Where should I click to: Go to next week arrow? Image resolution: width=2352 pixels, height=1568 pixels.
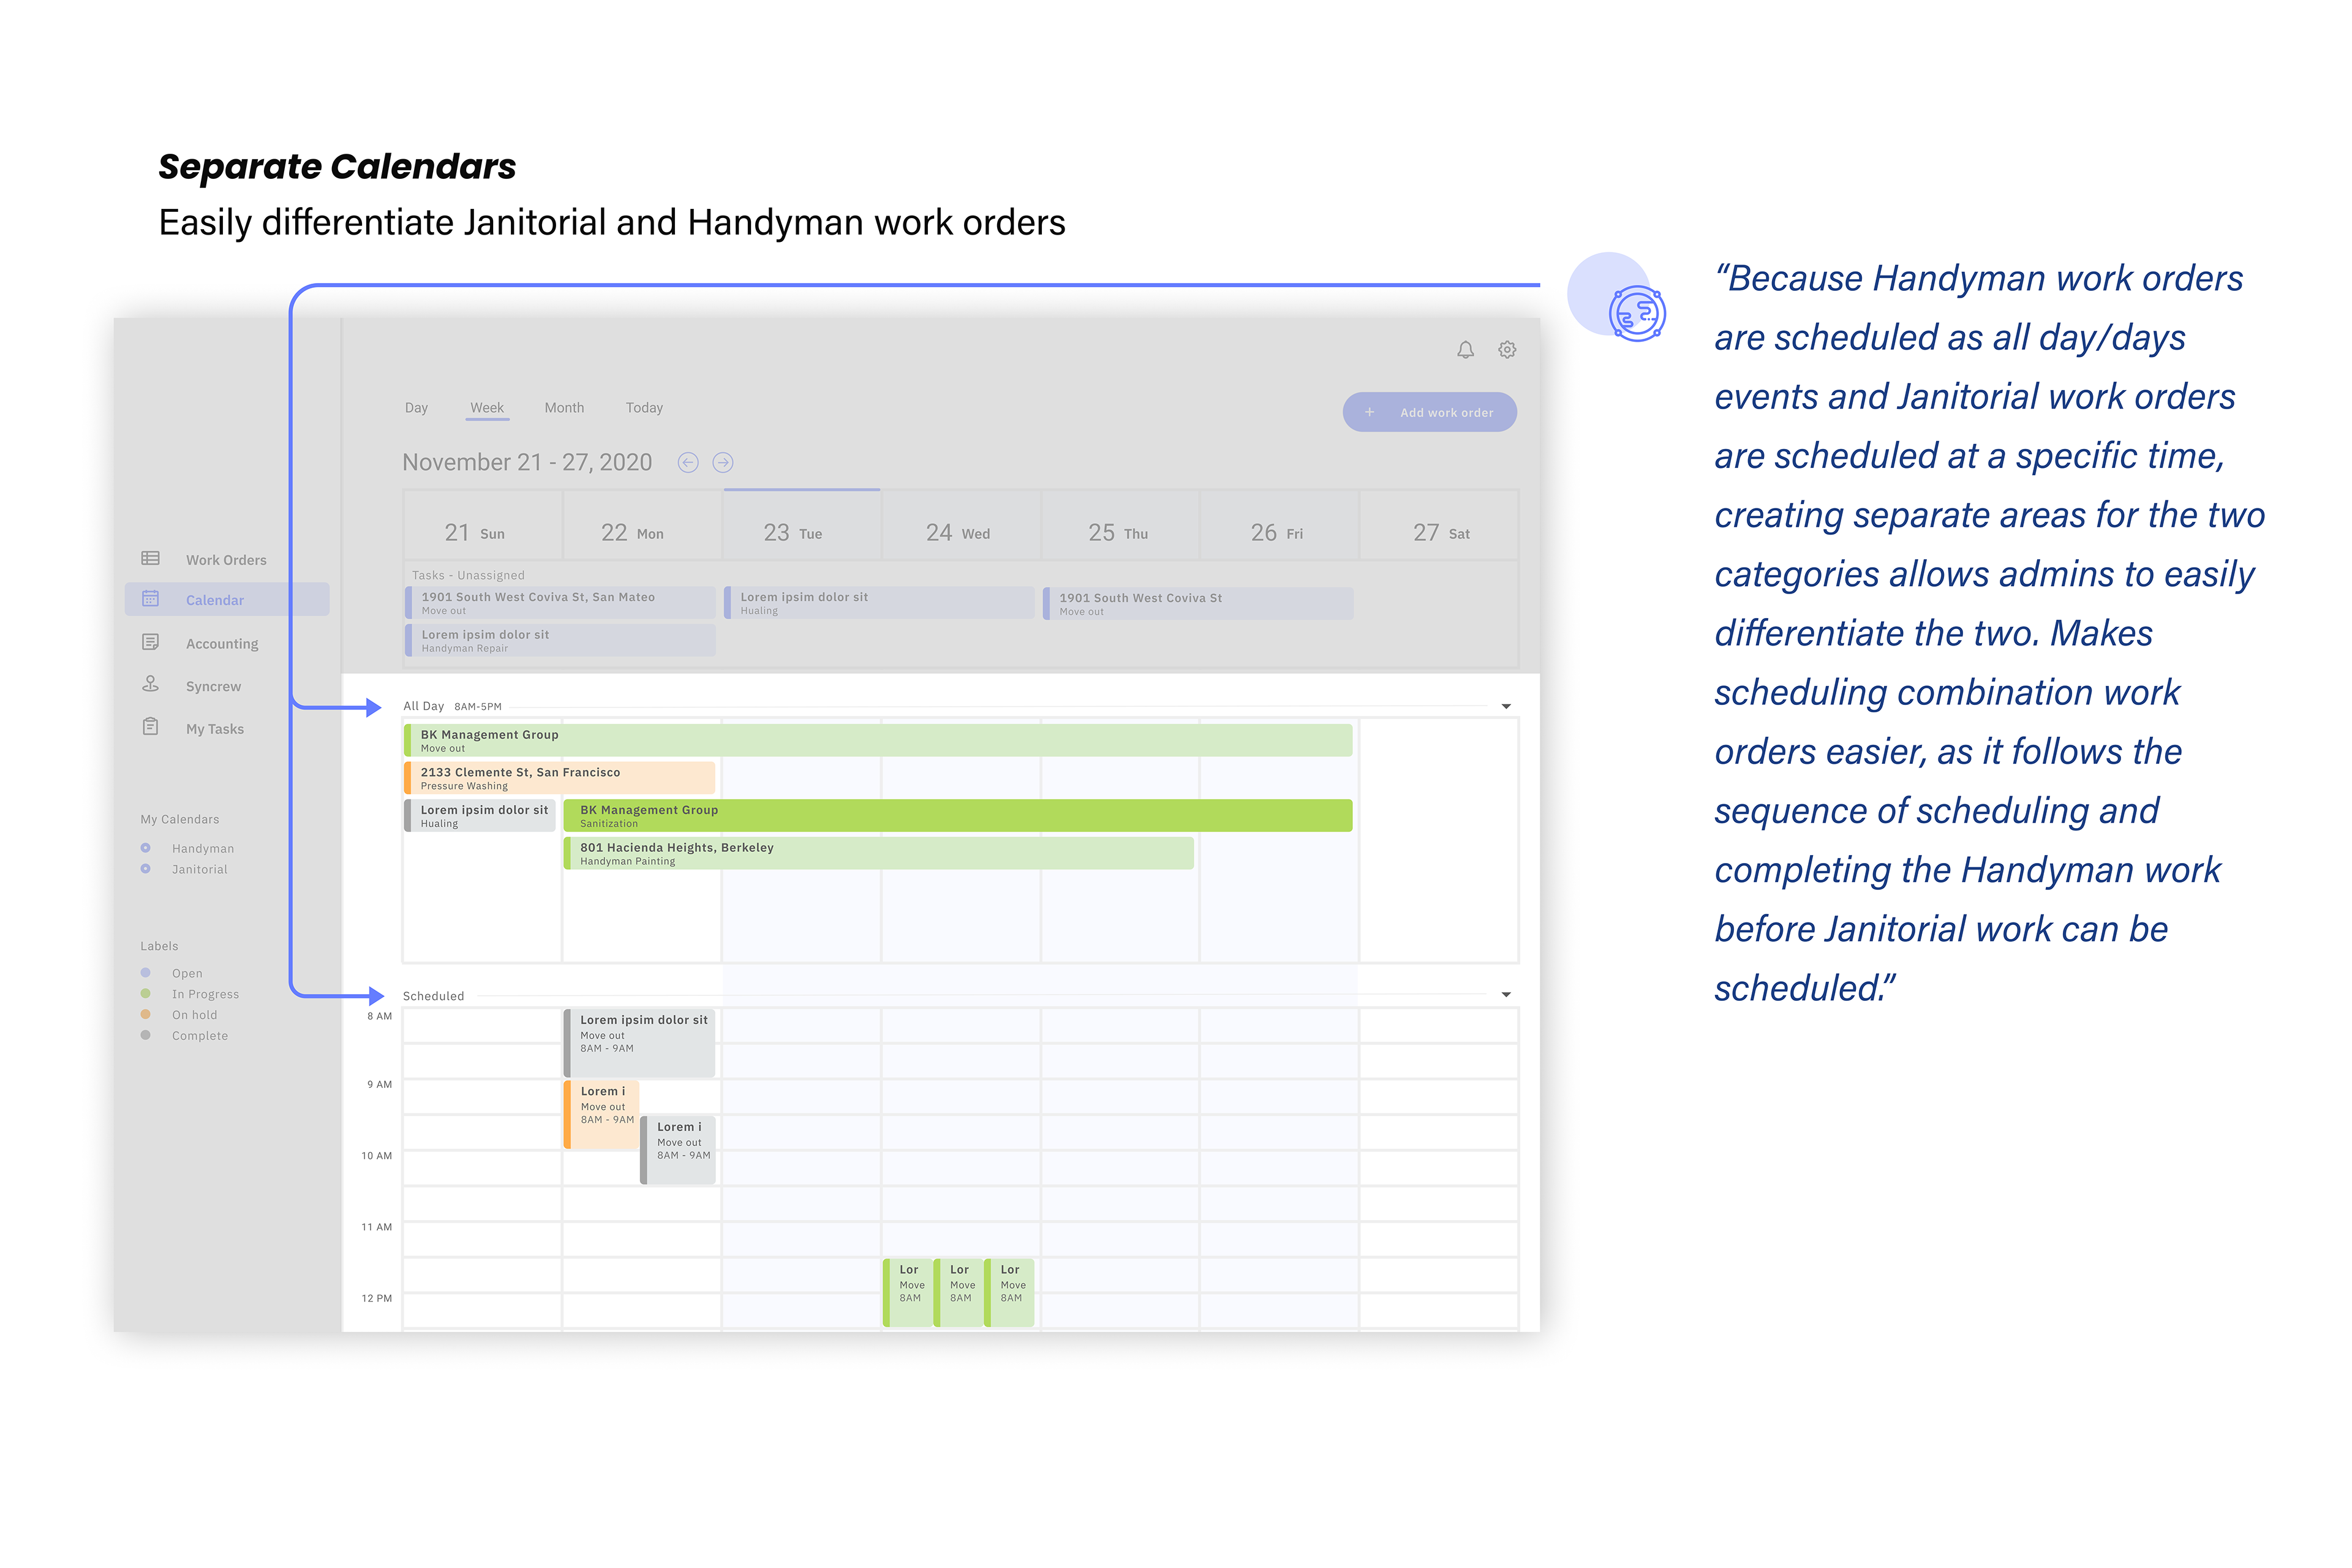pyautogui.click(x=723, y=462)
